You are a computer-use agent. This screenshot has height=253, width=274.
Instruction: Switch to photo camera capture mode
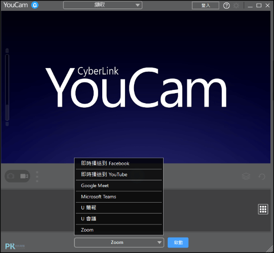pos(10,176)
